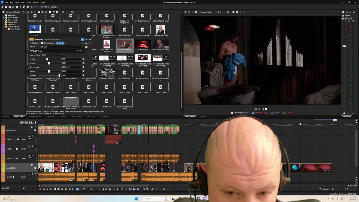
Task: Open the Insert menu
Action: tap(23, 2)
